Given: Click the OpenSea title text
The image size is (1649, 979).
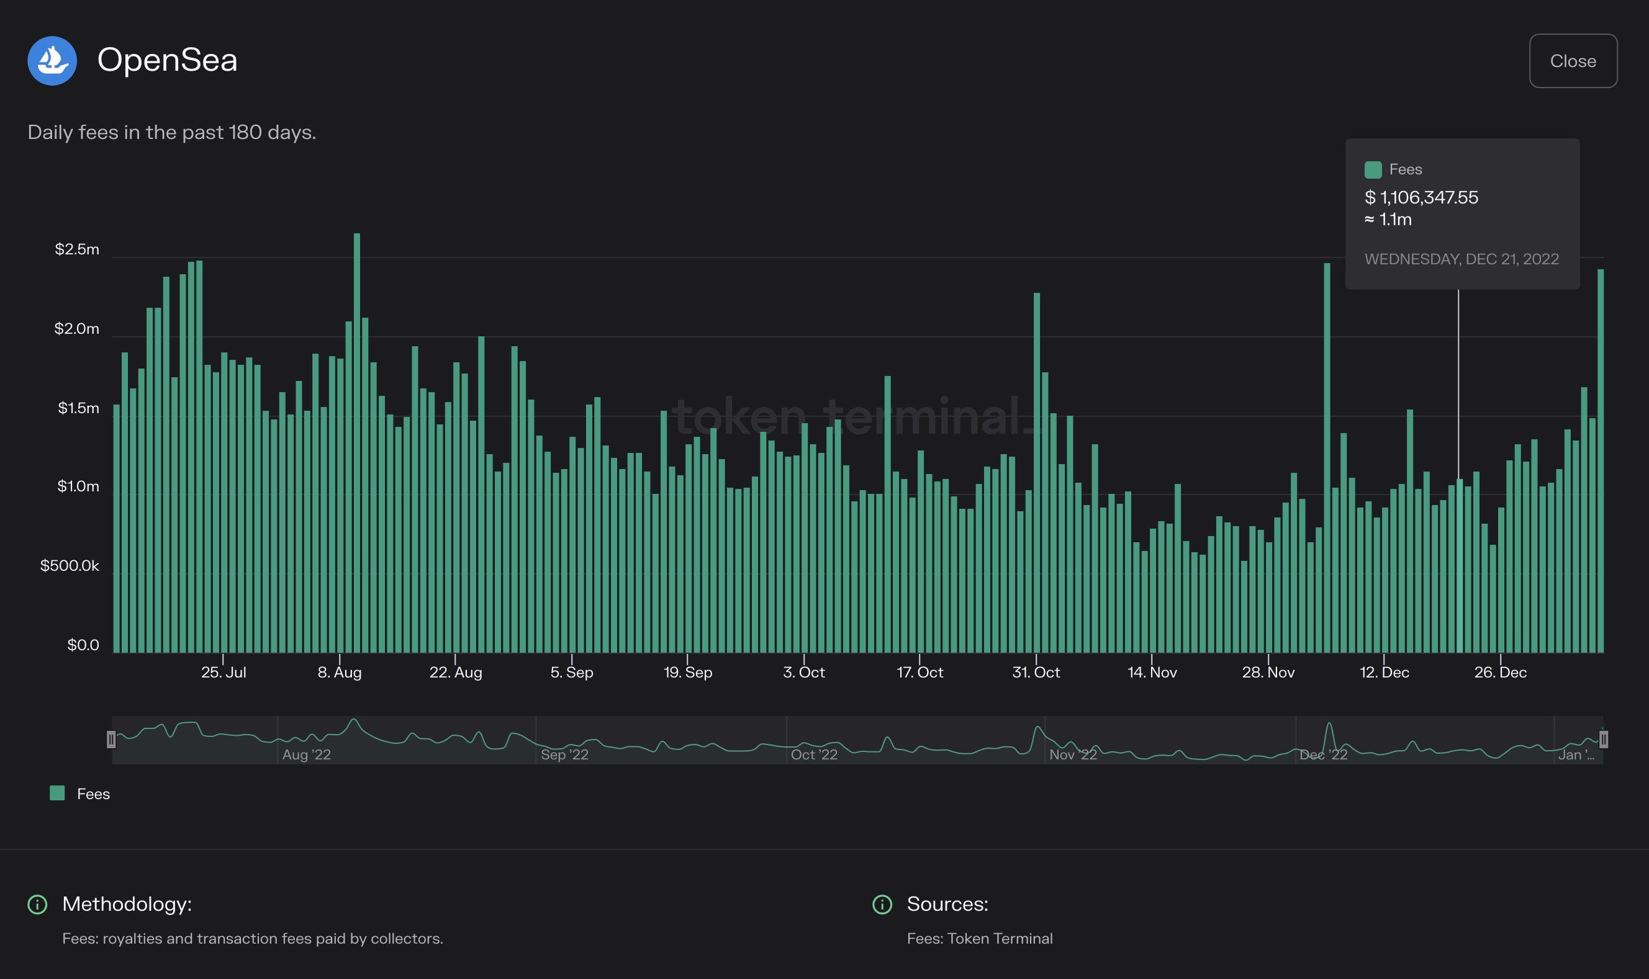Looking at the screenshot, I should point(167,60).
